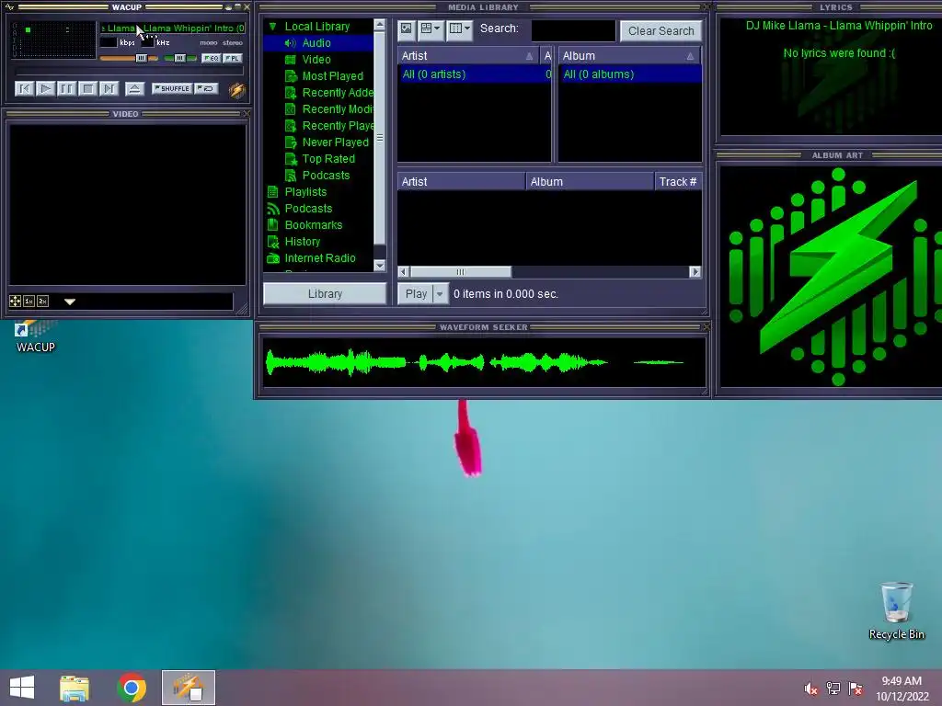Select Video in Local Library
Screen dimensions: 942x706
[316, 60]
